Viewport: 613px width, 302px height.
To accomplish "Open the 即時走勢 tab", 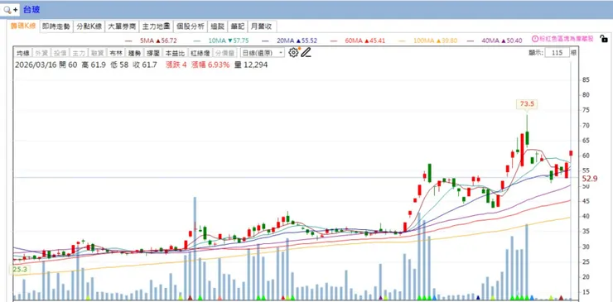I will click(56, 26).
